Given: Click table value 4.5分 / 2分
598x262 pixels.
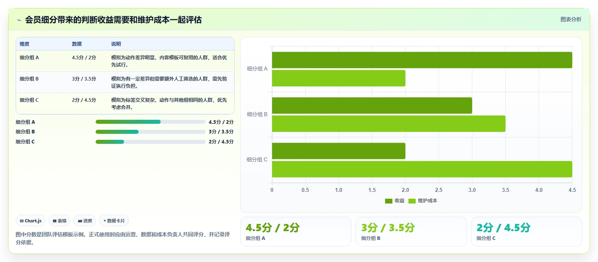Looking at the screenshot, I should [x=84, y=57].
